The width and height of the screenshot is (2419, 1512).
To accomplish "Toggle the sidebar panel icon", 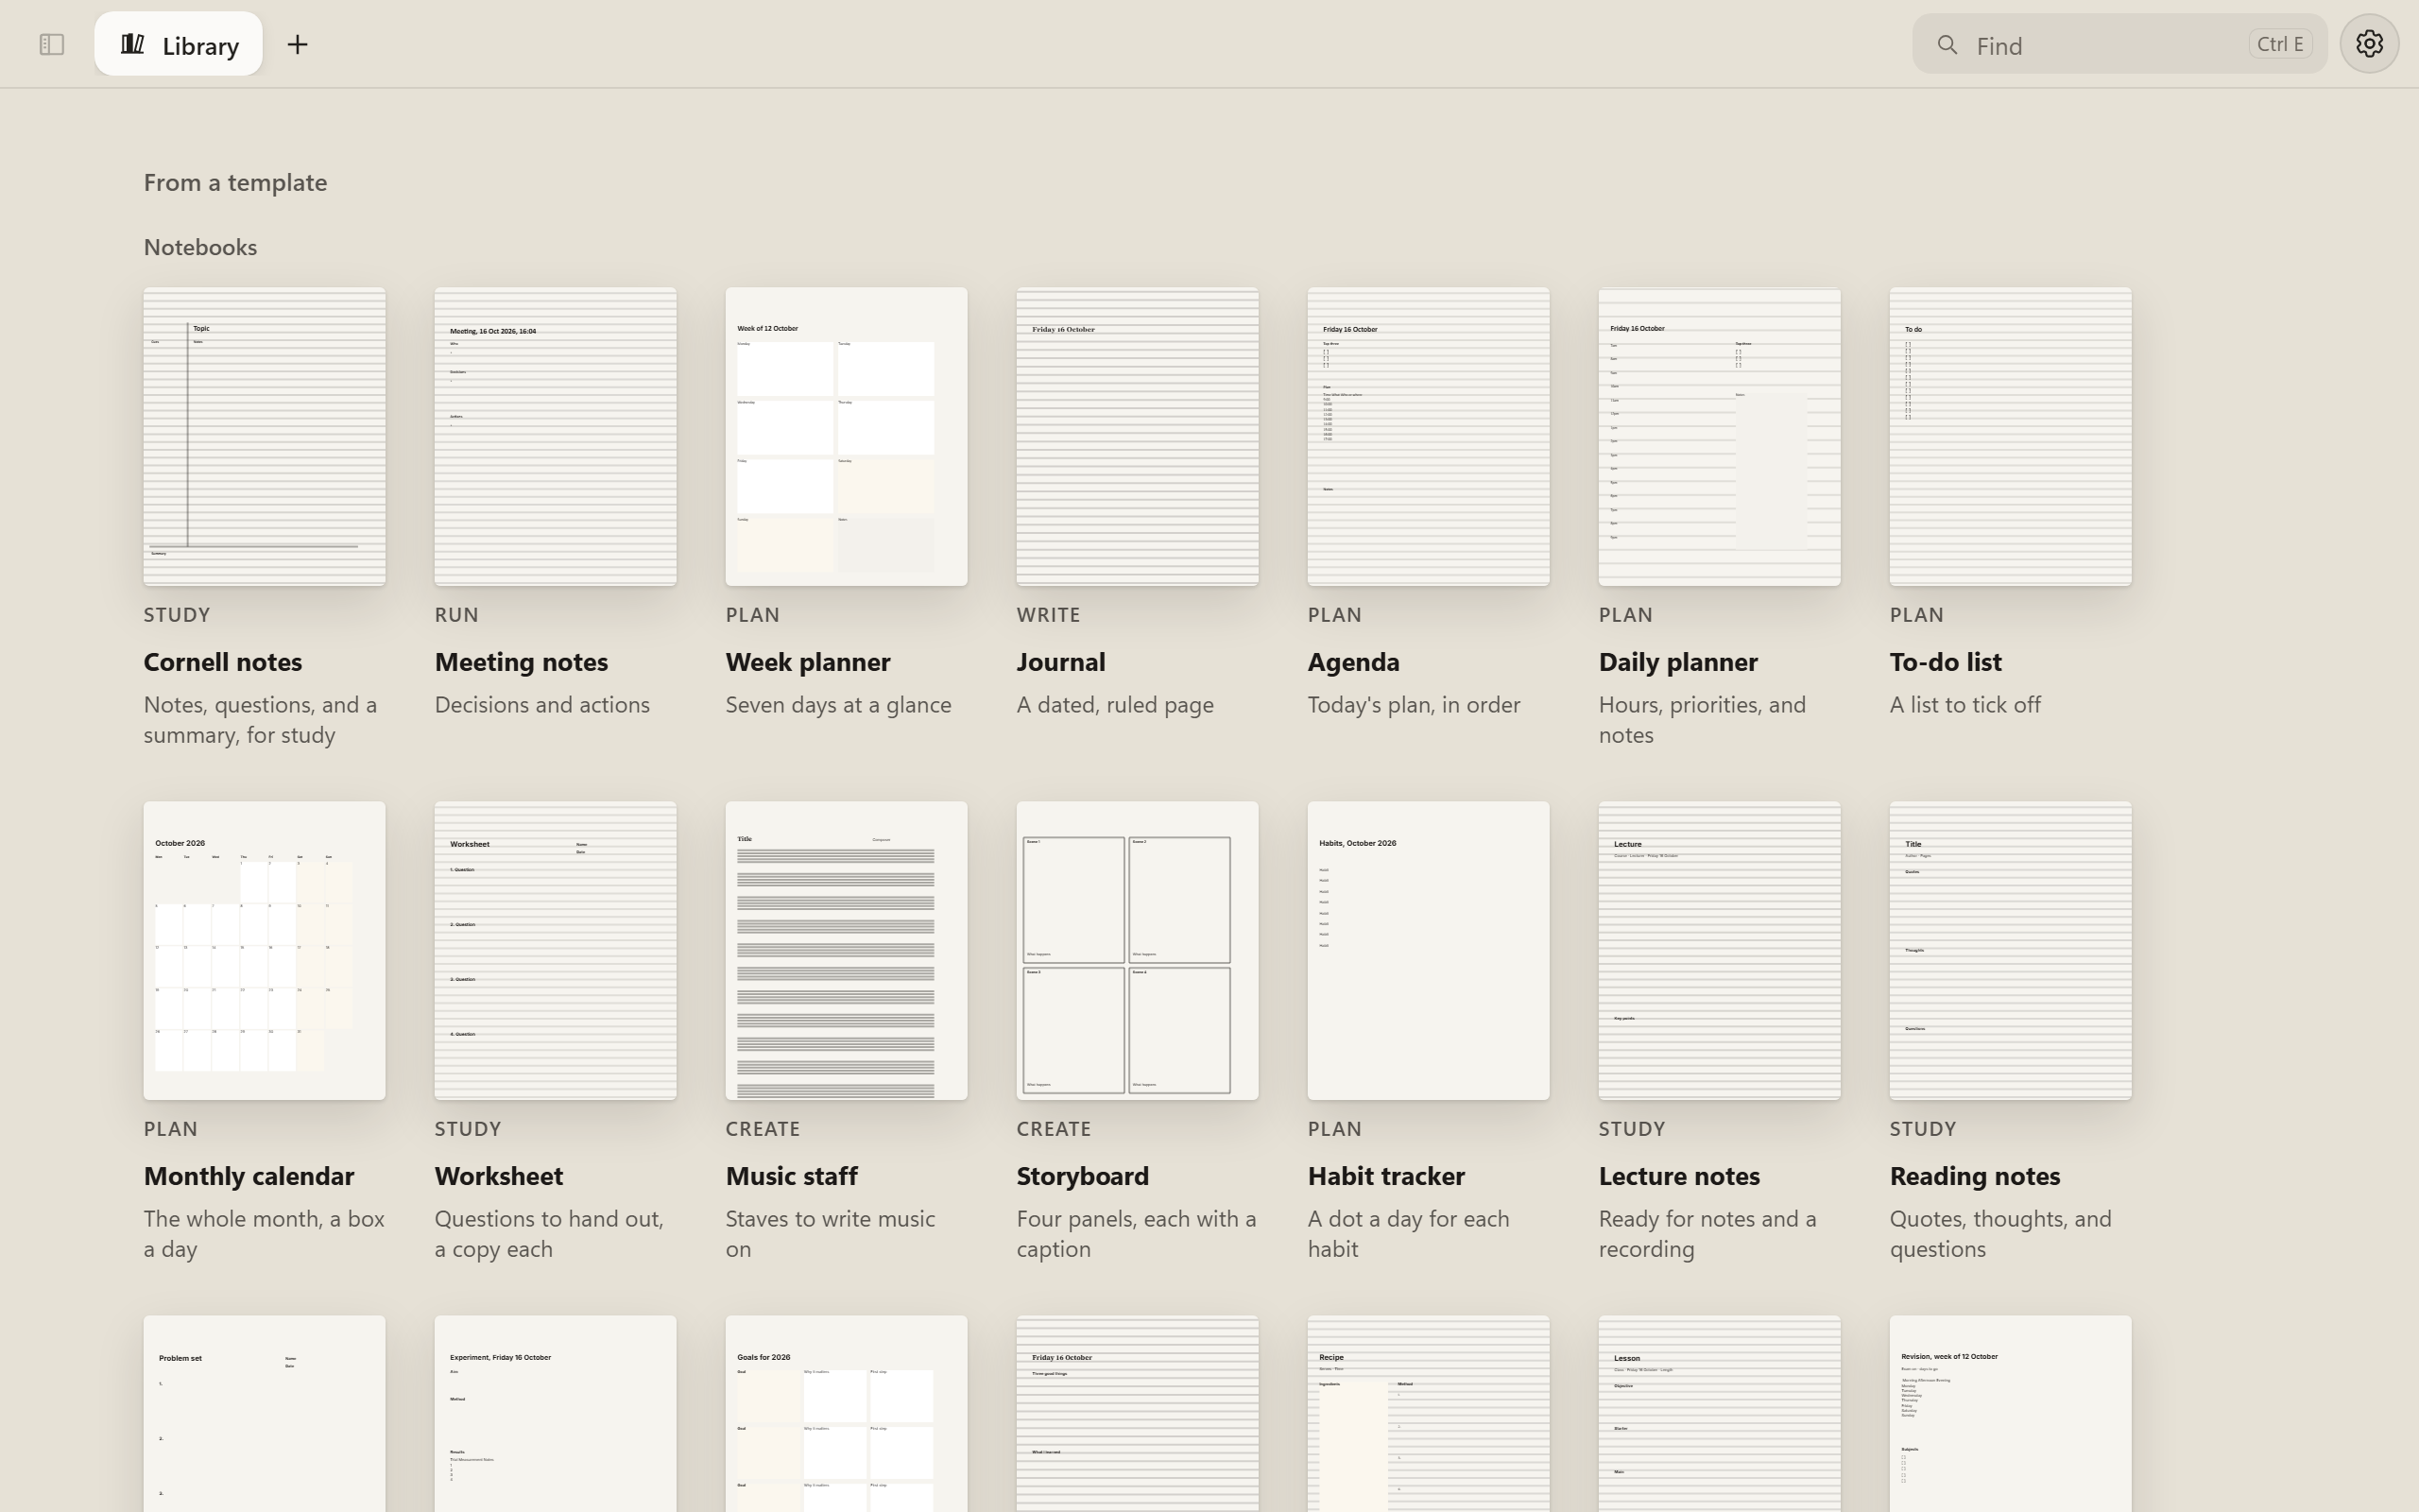I will click(51, 44).
